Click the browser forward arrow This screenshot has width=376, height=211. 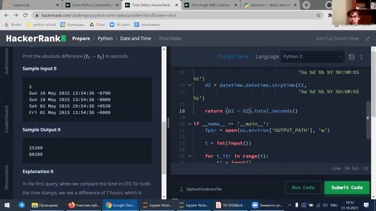tap(16, 15)
